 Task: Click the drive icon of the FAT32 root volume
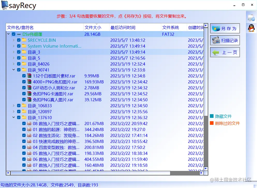pyautogui.click(x=19, y=34)
